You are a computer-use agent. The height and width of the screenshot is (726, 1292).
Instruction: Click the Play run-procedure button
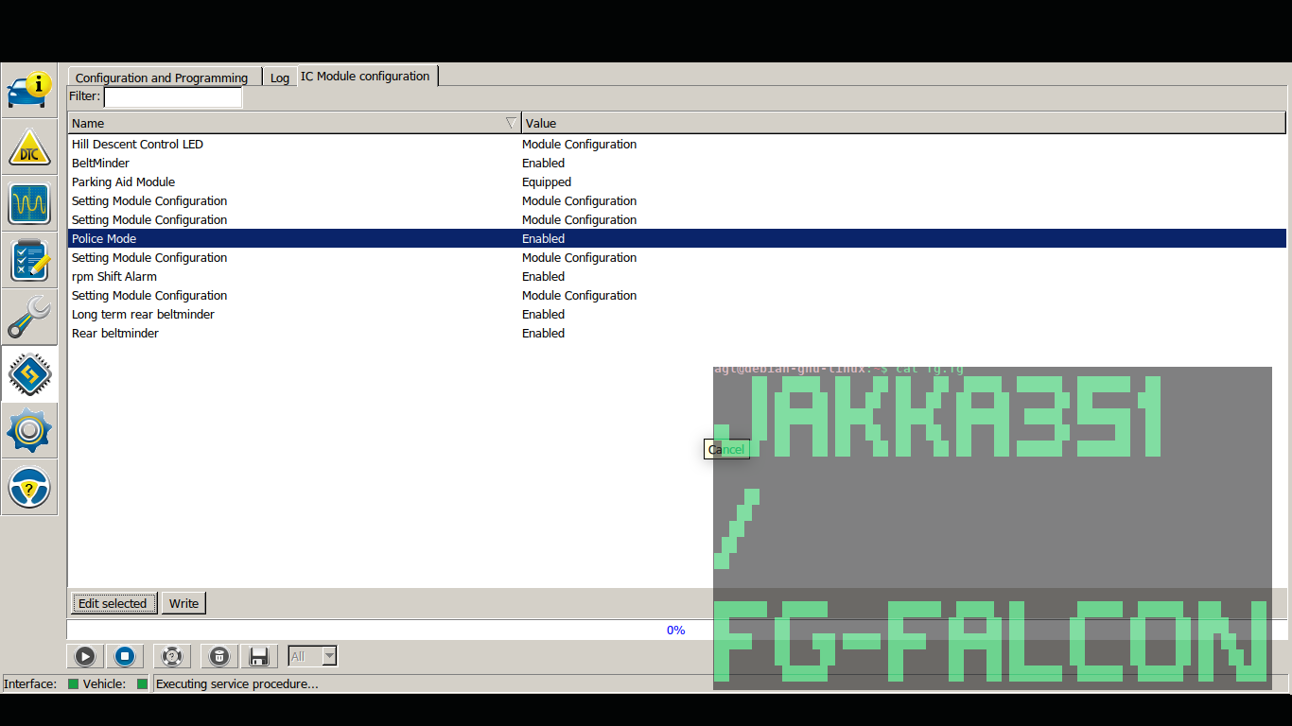pos(85,656)
